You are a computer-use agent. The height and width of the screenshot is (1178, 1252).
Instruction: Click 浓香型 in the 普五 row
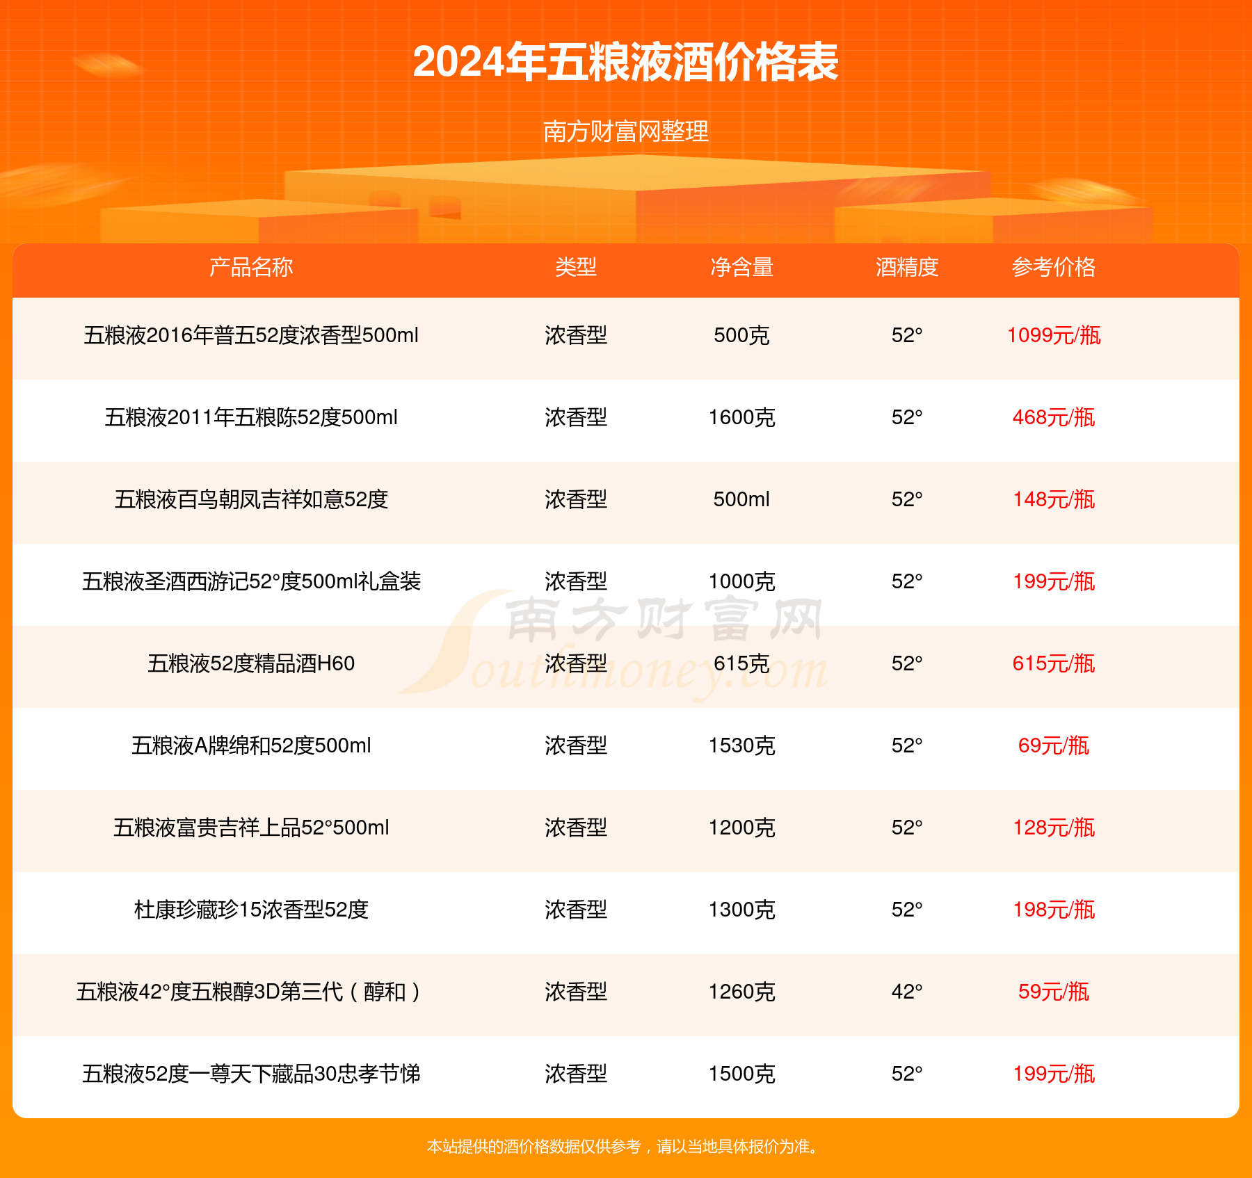pyautogui.click(x=576, y=335)
